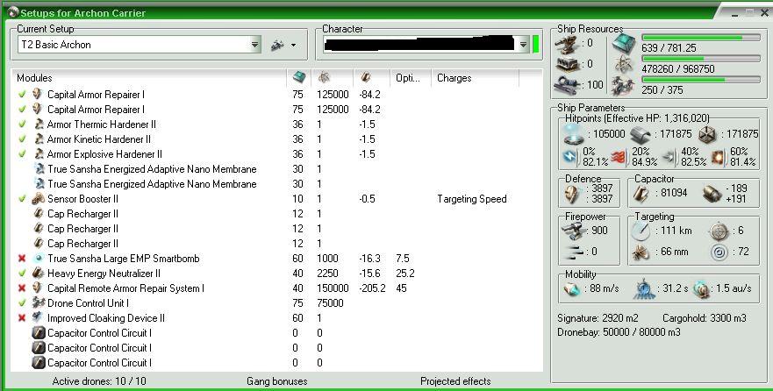Image resolution: width=773 pixels, height=391 pixels.
Task: Open Projected effects in status bar
Action: [x=455, y=381]
